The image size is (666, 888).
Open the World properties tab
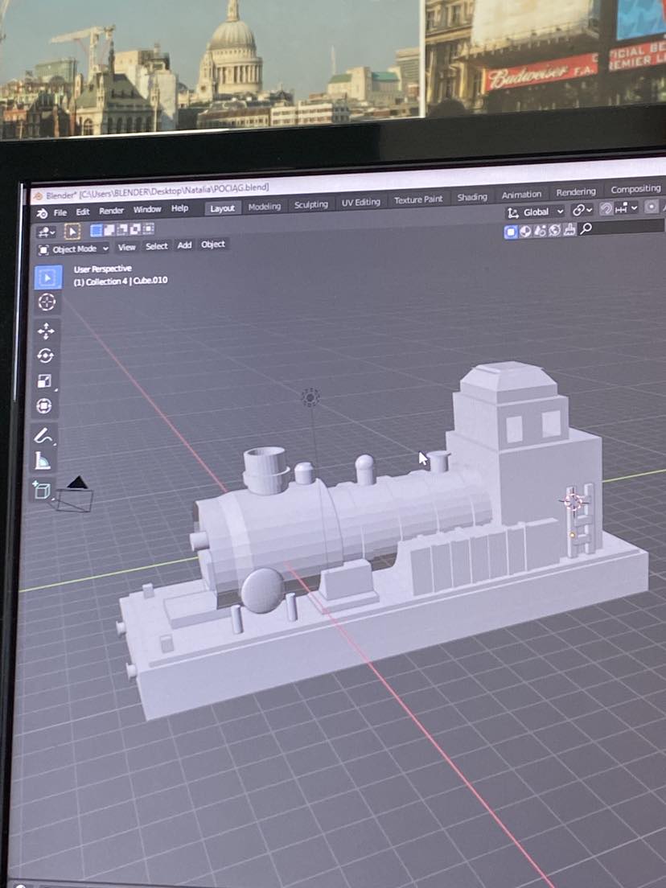[x=554, y=230]
